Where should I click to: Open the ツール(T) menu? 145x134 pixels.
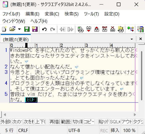point(91,14)
